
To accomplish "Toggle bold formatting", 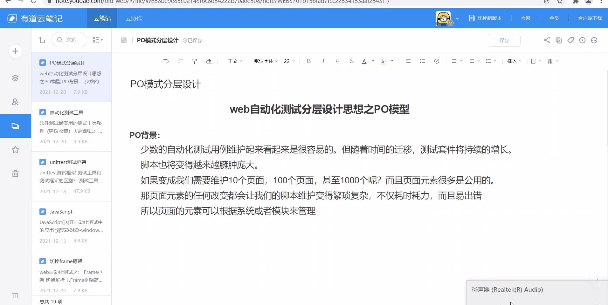I will [x=309, y=61].
